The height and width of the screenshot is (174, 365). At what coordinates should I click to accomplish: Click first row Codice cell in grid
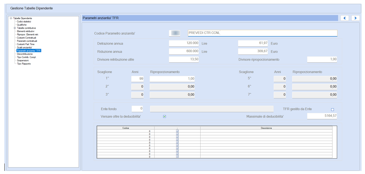[126, 131]
